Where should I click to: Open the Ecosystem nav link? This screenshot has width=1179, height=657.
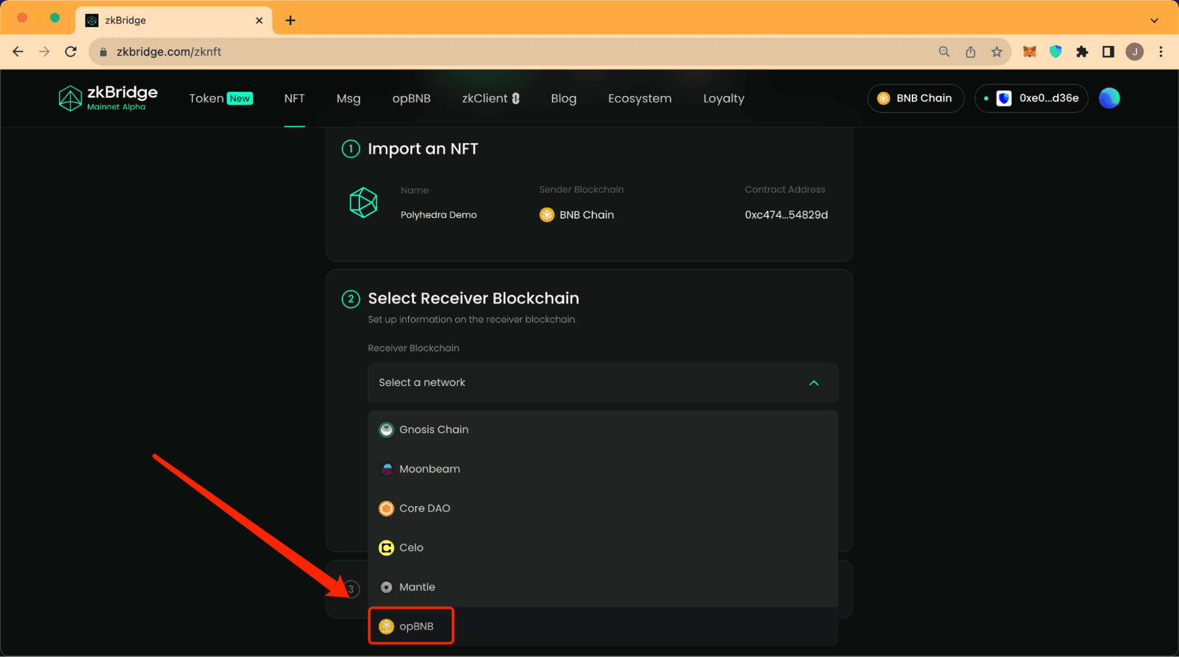640,98
